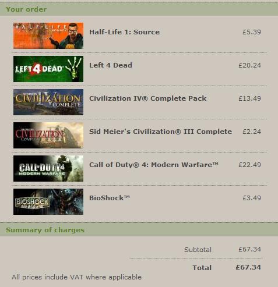Select the Civilization III Complete banner thumbnail

pos(48,135)
